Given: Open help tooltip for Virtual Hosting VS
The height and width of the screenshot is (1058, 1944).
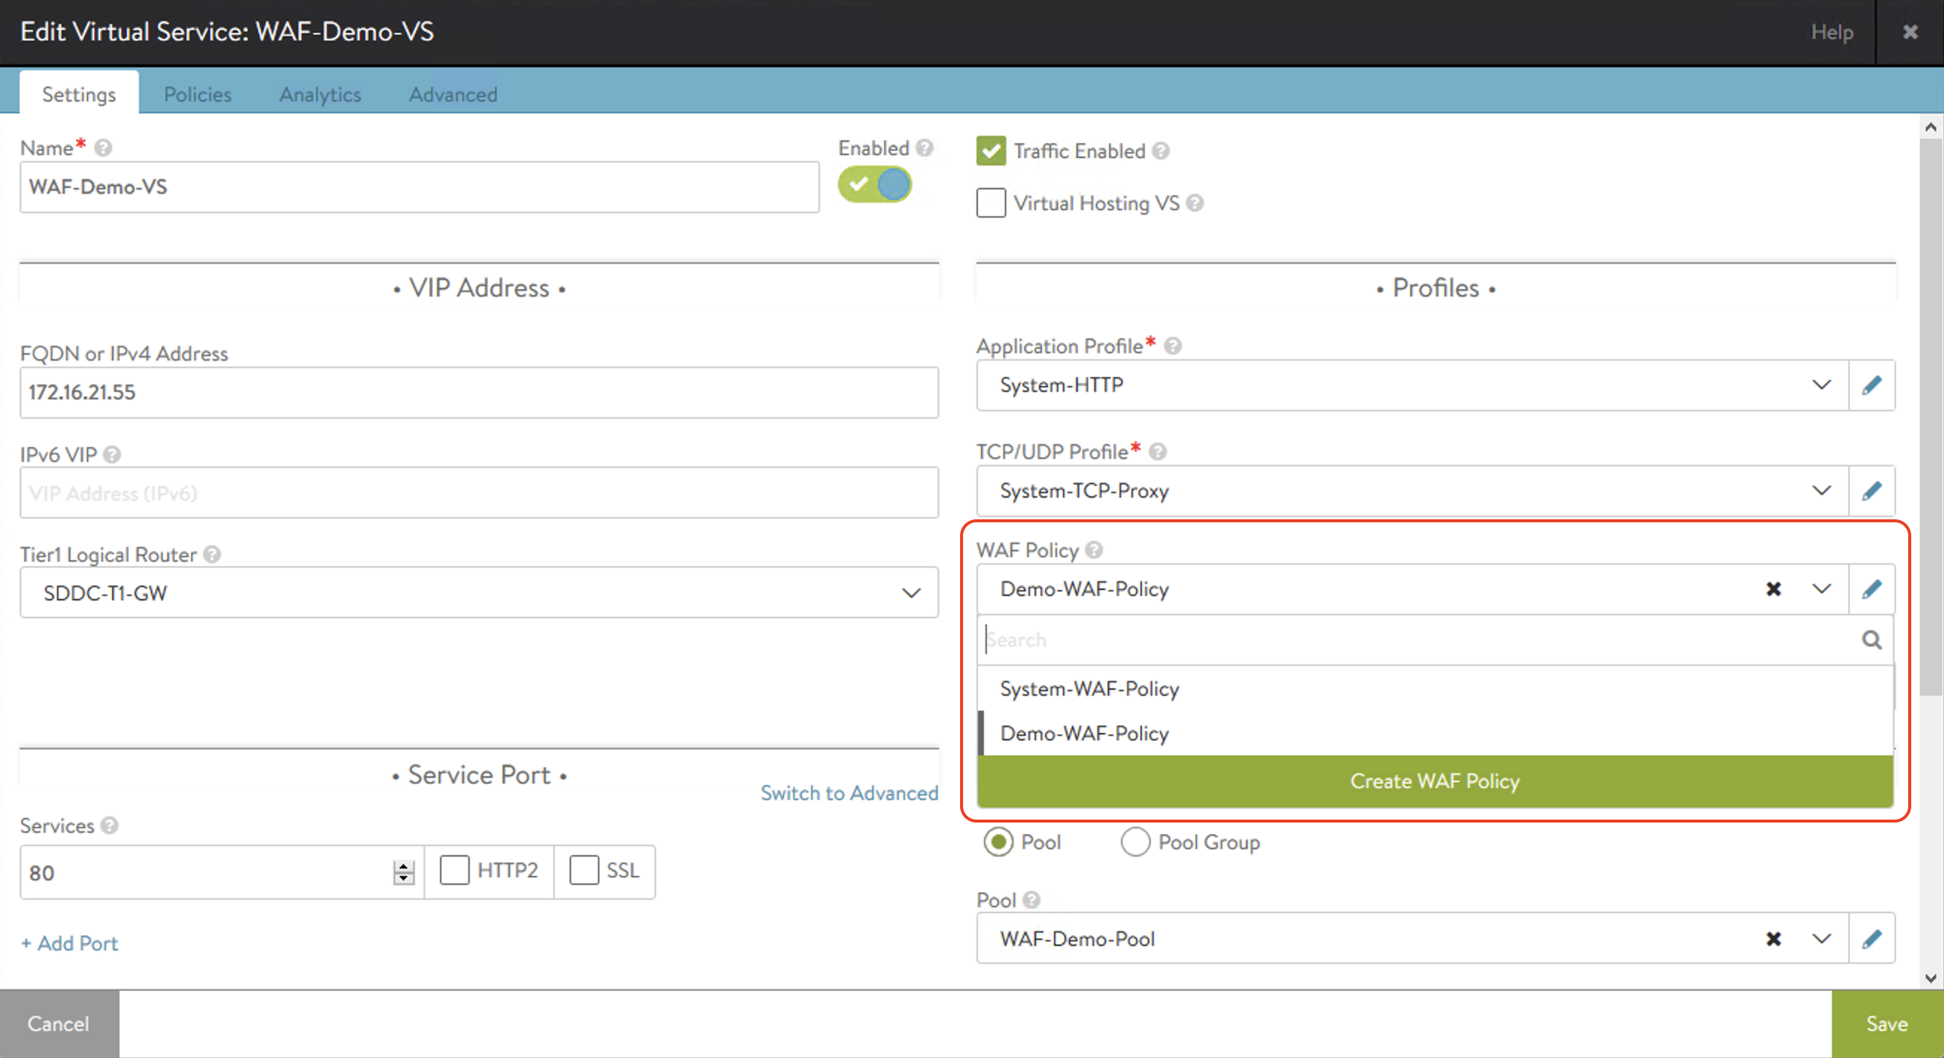Looking at the screenshot, I should [1195, 203].
